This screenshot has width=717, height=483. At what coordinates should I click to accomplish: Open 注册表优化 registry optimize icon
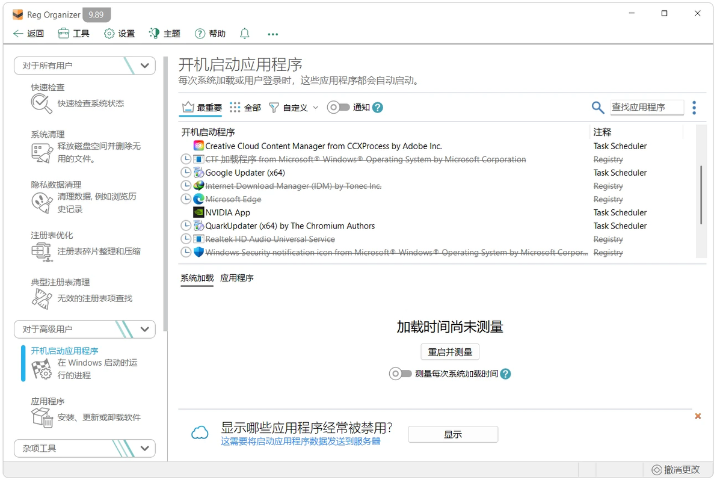(x=42, y=251)
